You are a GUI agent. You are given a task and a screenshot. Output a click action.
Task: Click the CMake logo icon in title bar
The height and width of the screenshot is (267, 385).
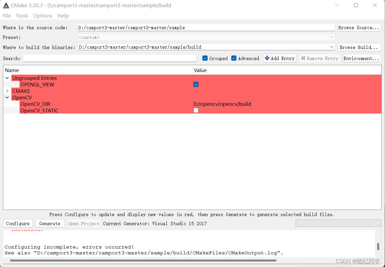click(x=6, y=6)
